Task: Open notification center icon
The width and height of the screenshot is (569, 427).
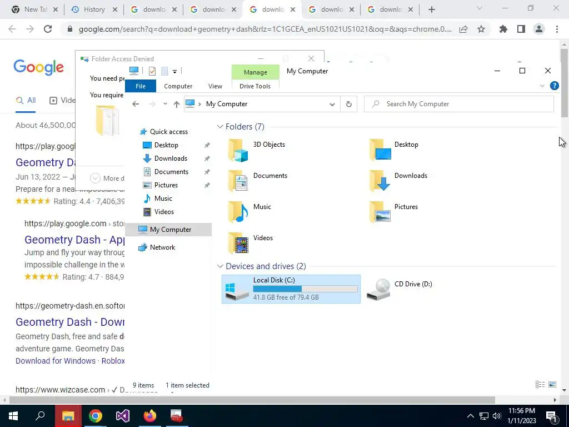Action: [x=551, y=416]
